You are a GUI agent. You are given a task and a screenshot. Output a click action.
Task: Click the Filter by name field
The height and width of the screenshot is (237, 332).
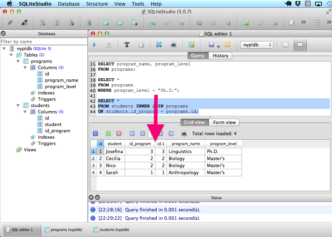pyautogui.click(x=43, y=41)
